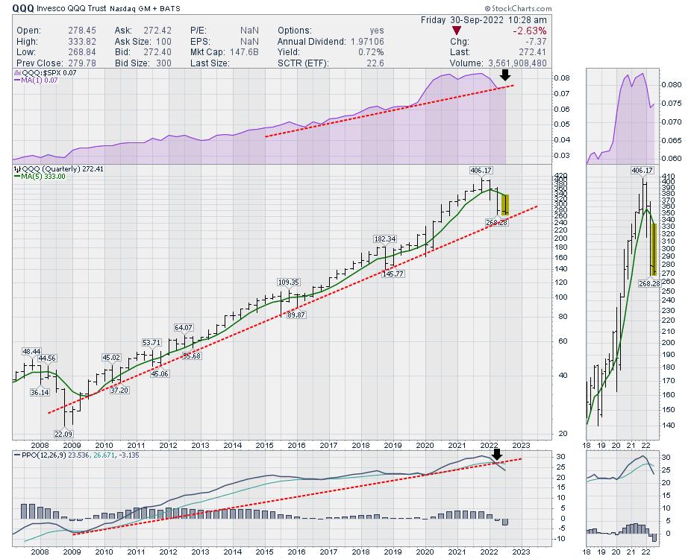Click the 145.77 price label
Image resolution: width=694 pixels, height=559 pixels.
point(392,274)
